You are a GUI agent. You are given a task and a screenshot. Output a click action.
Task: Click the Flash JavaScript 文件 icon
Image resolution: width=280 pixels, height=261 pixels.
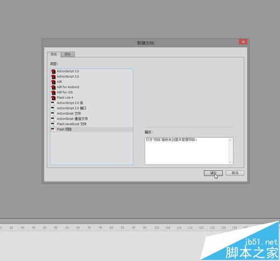[x=53, y=124]
